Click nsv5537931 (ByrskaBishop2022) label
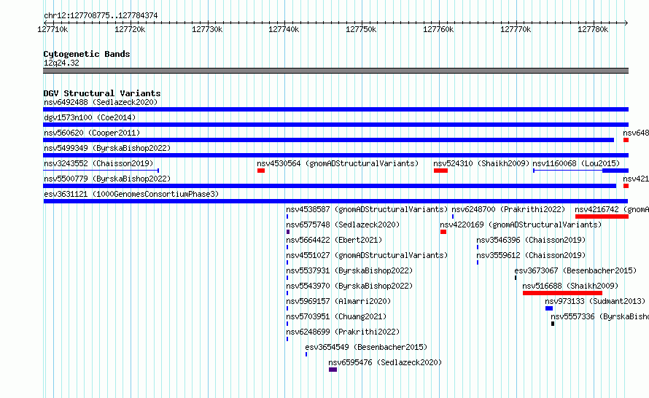Image resolution: width=649 pixels, height=398 pixels. coord(349,270)
